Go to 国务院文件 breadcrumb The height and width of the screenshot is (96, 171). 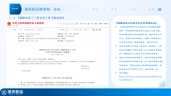pos(40,30)
